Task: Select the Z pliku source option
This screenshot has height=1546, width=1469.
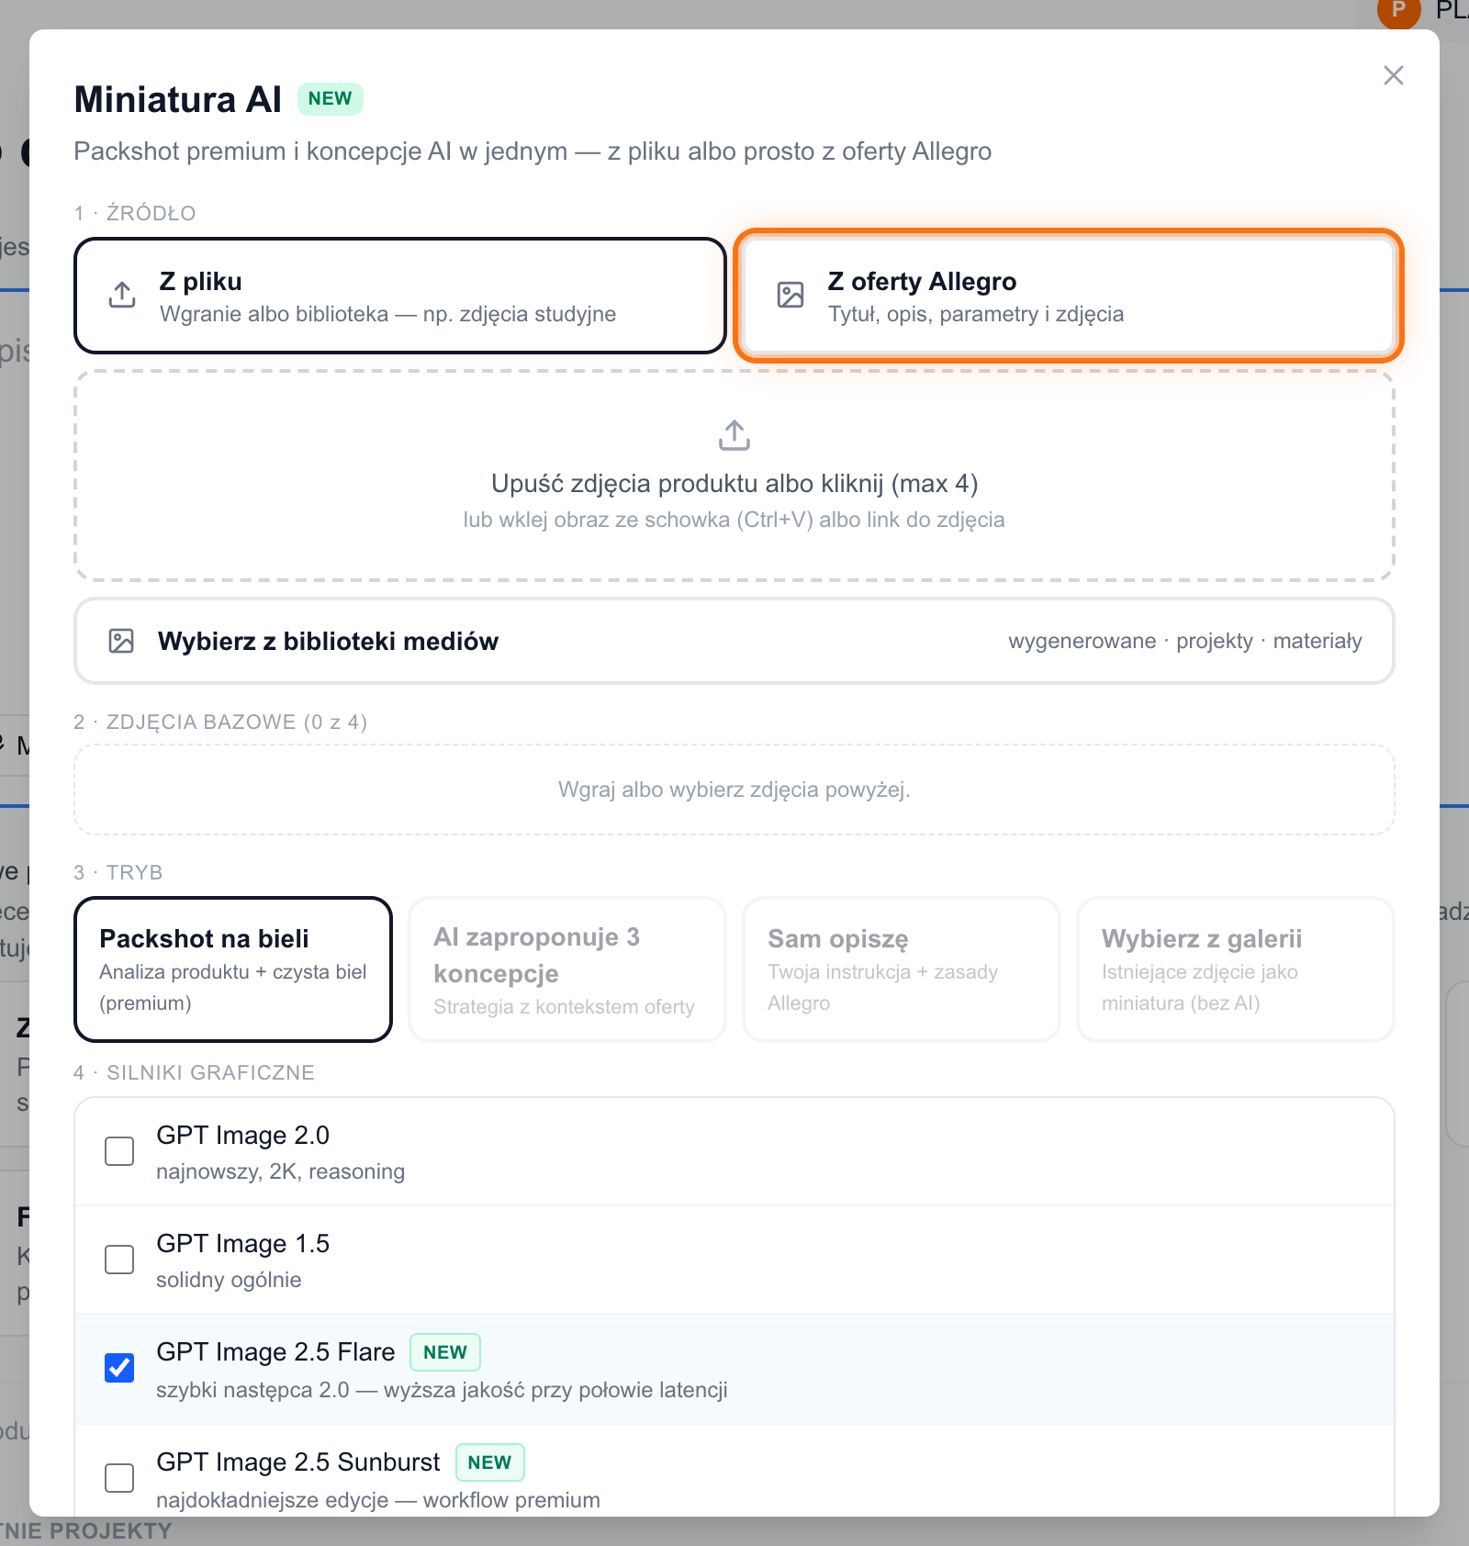Action: click(x=400, y=296)
